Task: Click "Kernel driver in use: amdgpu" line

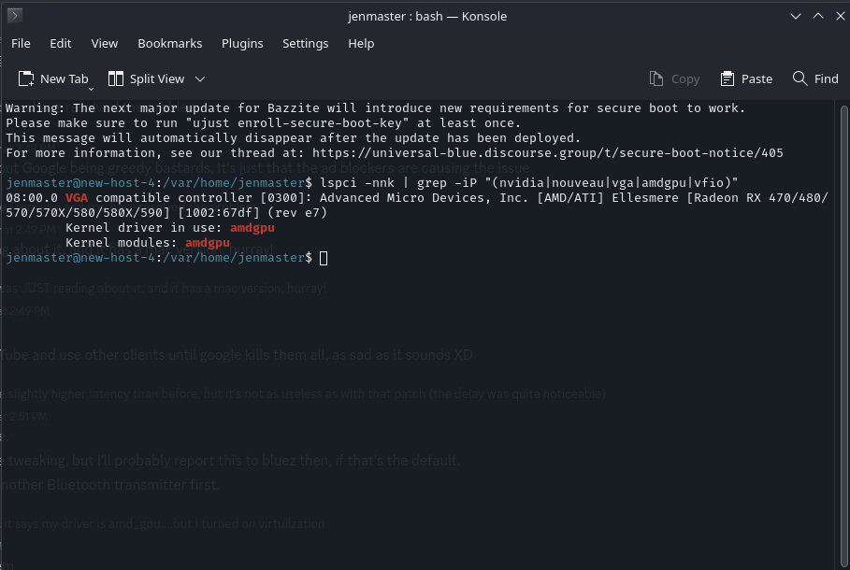Action: 170,228
